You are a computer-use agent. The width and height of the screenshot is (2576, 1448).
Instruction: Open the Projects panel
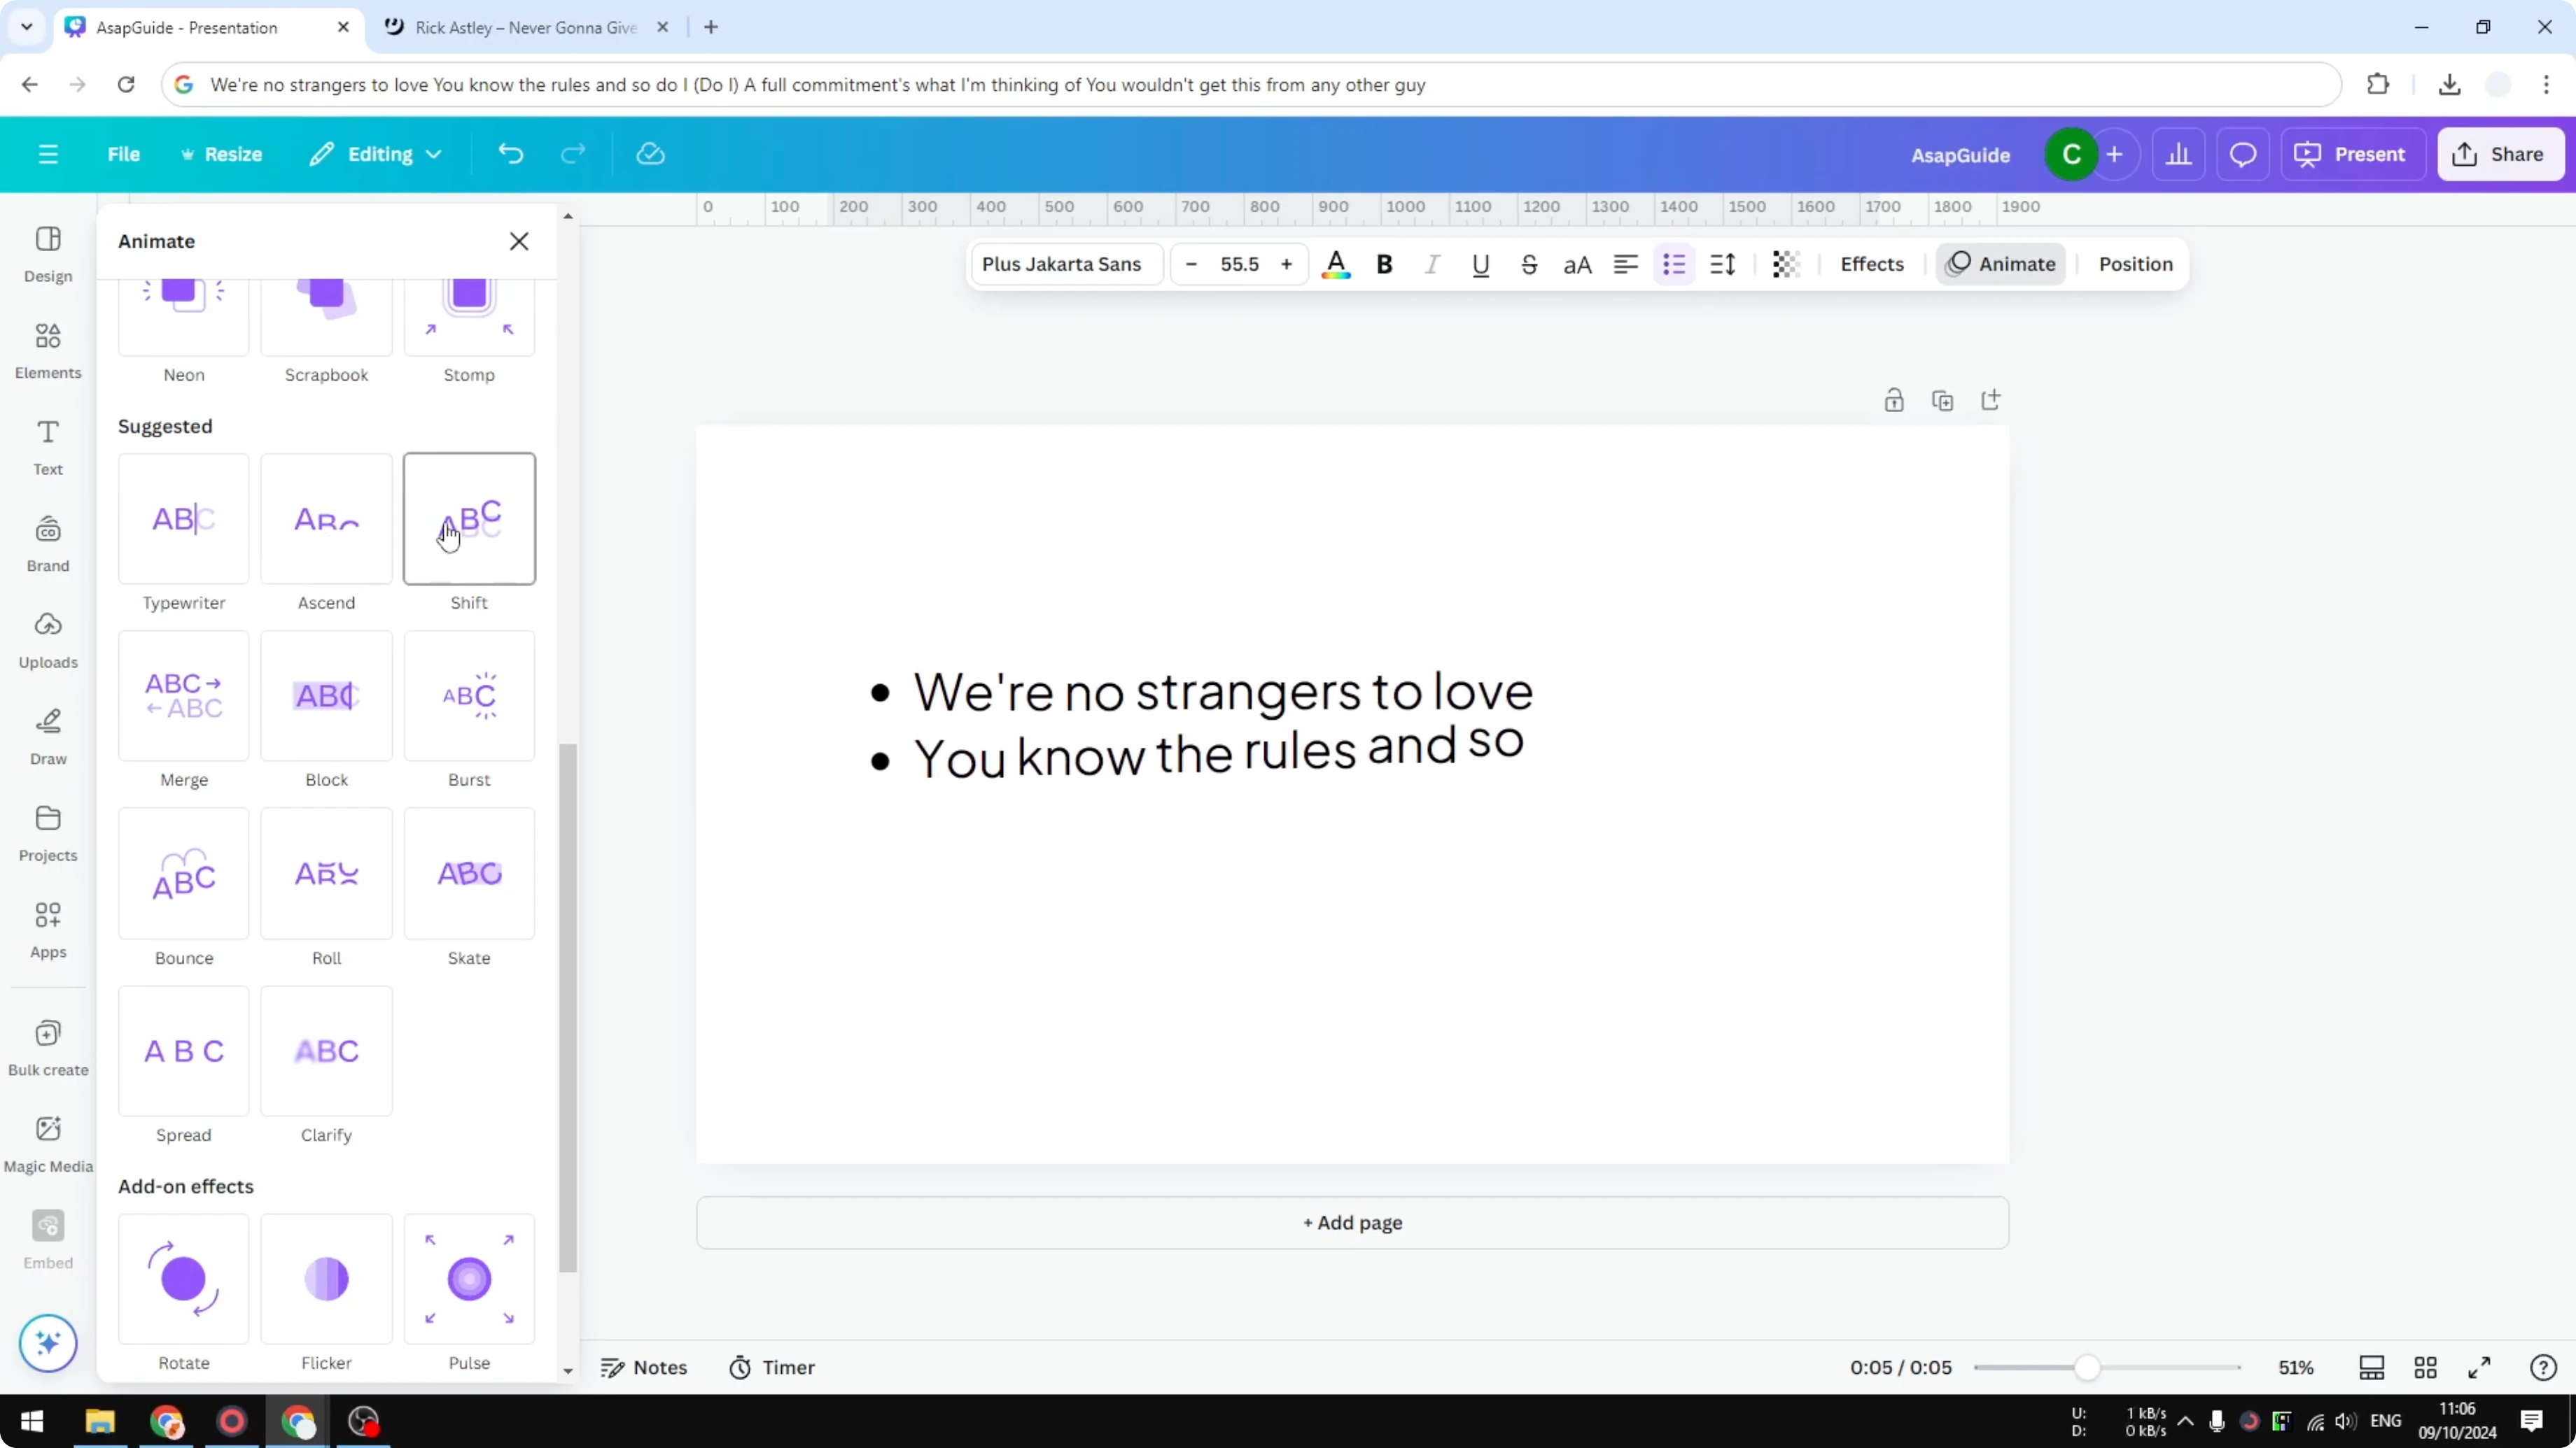tap(48, 835)
